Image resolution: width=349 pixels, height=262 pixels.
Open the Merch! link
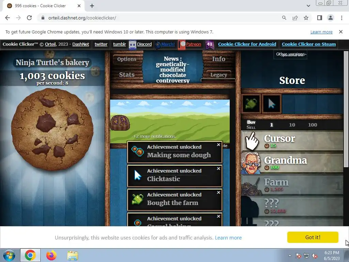click(x=168, y=44)
